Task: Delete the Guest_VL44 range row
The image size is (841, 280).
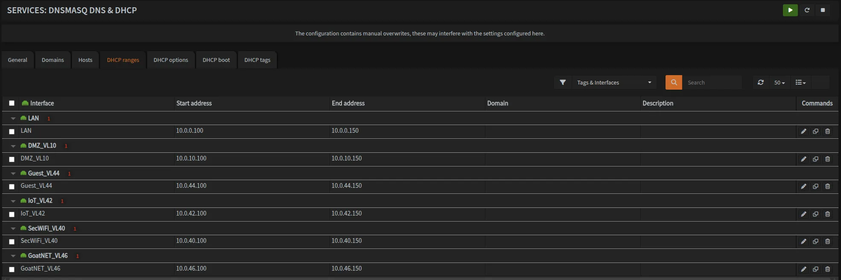Action: [x=827, y=187]
